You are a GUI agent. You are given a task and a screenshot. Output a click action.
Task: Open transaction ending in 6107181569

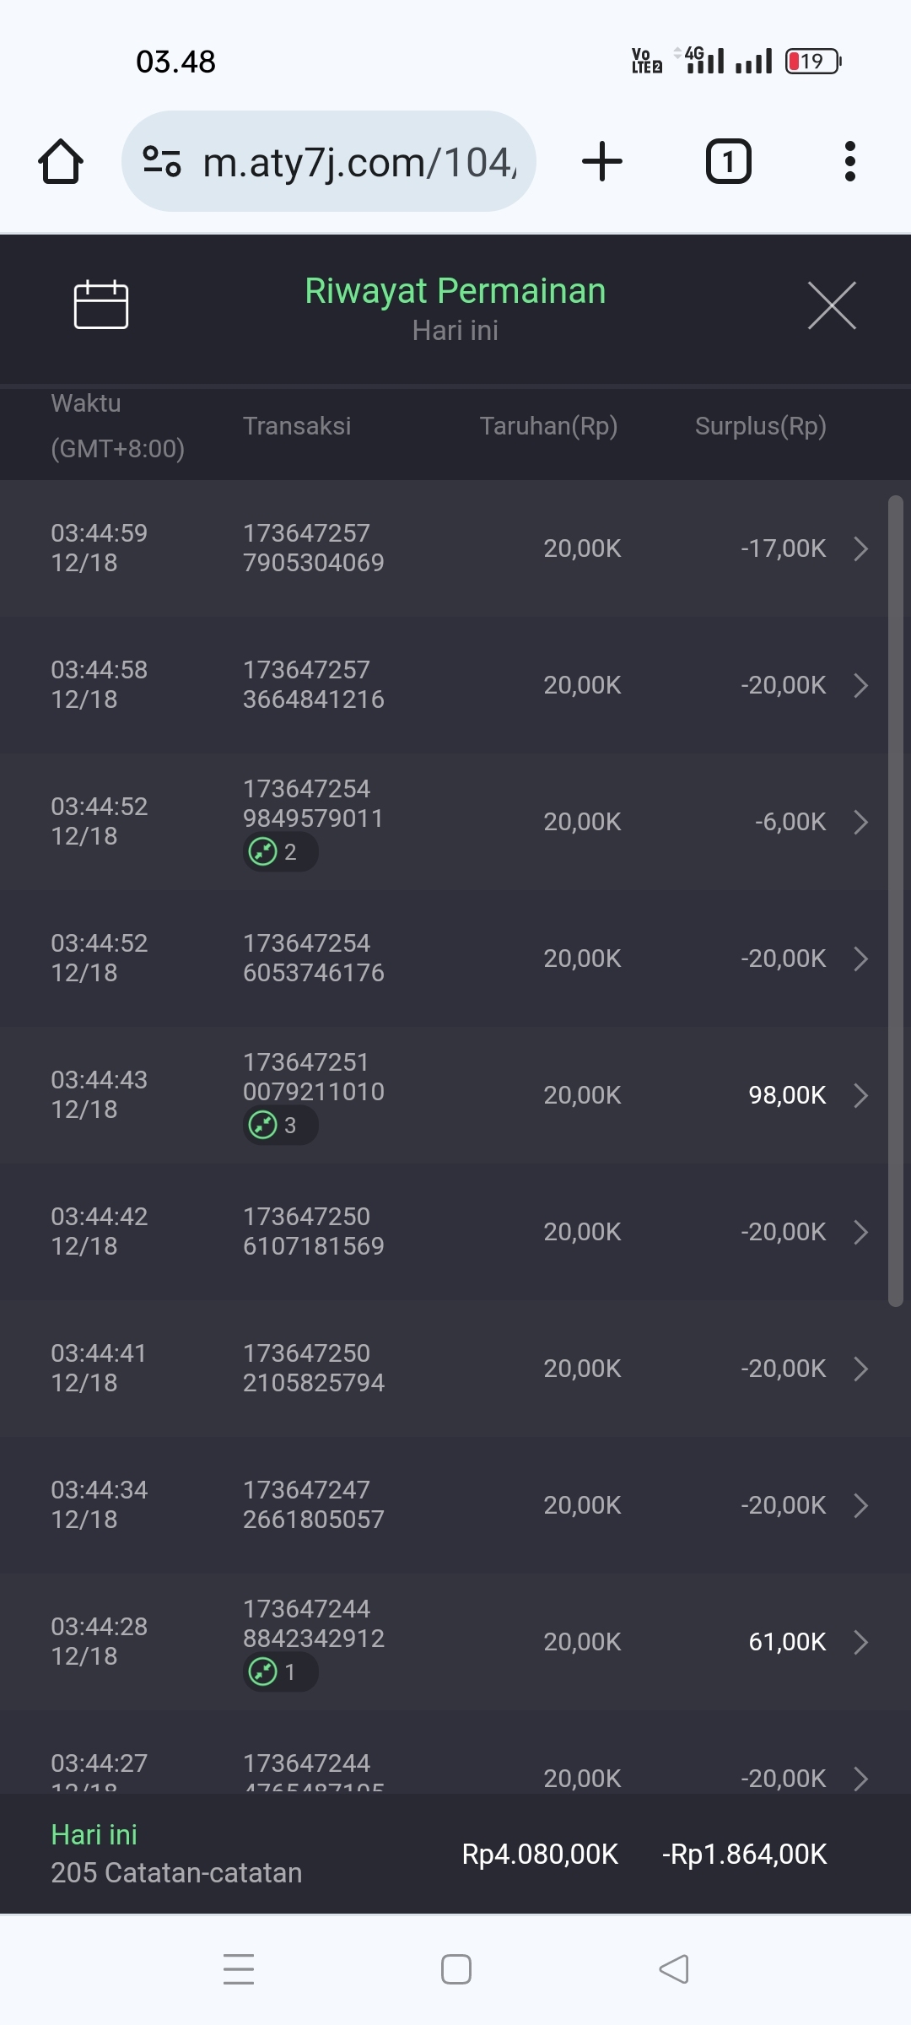tap(314, 1232)
